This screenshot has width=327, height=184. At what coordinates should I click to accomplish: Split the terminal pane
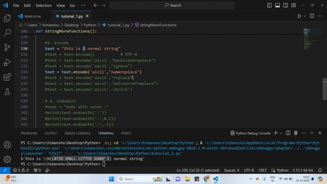(x=288, y=133)
